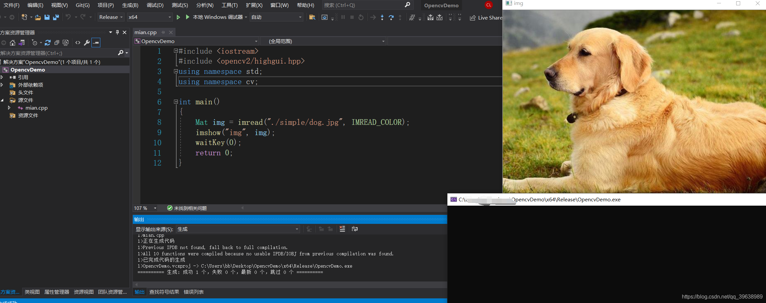
Task: Click the Comment Out Selected Lines icon
Action: point(412,17)
